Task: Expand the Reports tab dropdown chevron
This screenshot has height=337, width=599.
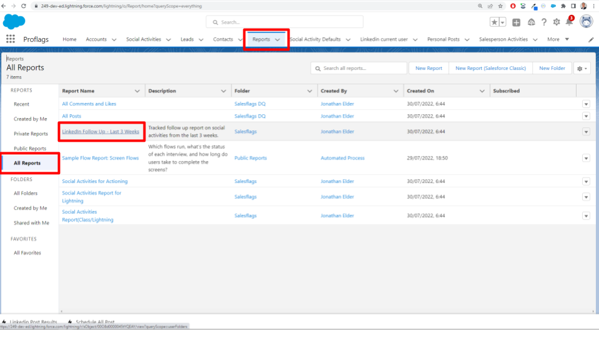Action: 277,40
